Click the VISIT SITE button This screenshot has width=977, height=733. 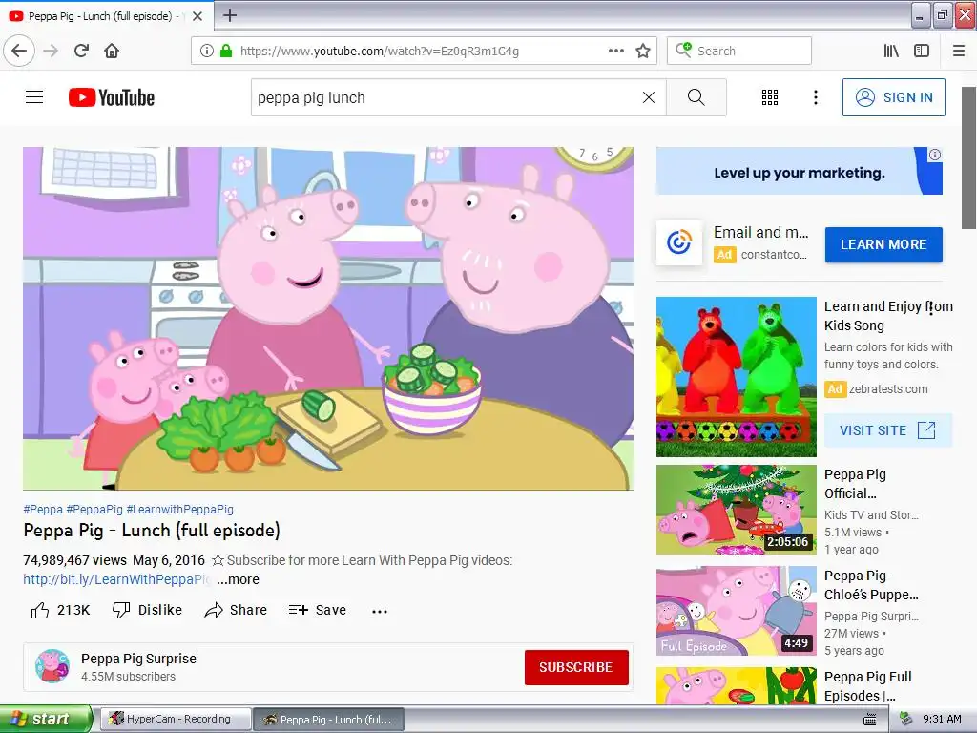pos(888,430)
